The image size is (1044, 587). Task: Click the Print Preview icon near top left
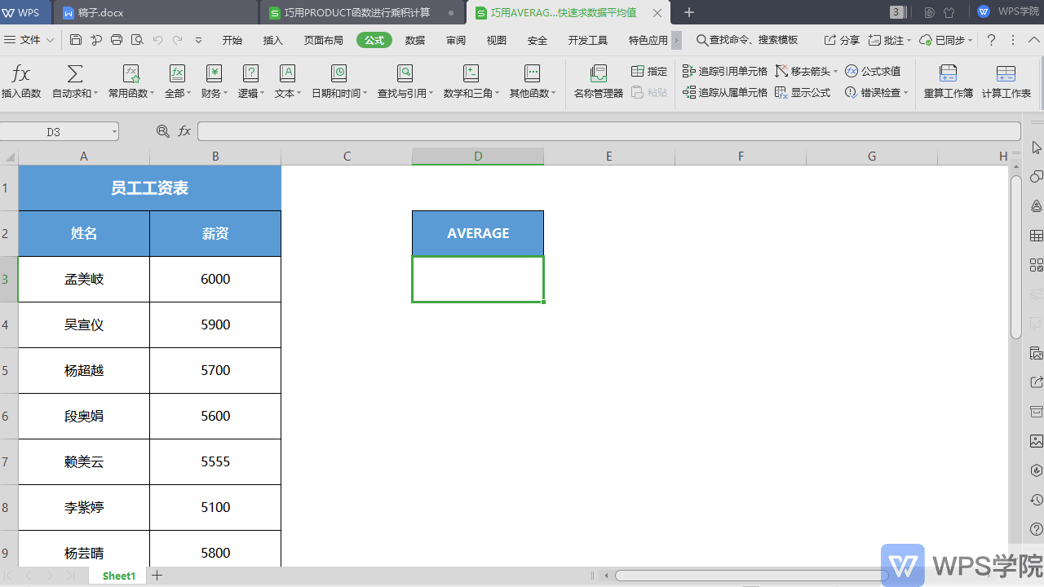(136, 39)
